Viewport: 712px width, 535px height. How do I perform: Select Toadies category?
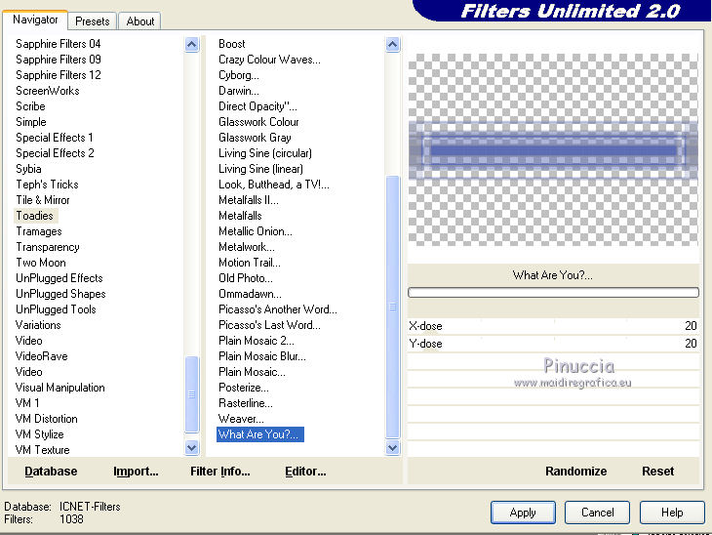pyautogui.click(x=35, y=216)
